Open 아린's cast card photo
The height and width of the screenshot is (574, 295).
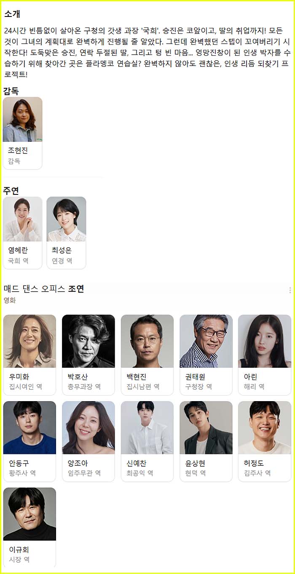(265, 341)
